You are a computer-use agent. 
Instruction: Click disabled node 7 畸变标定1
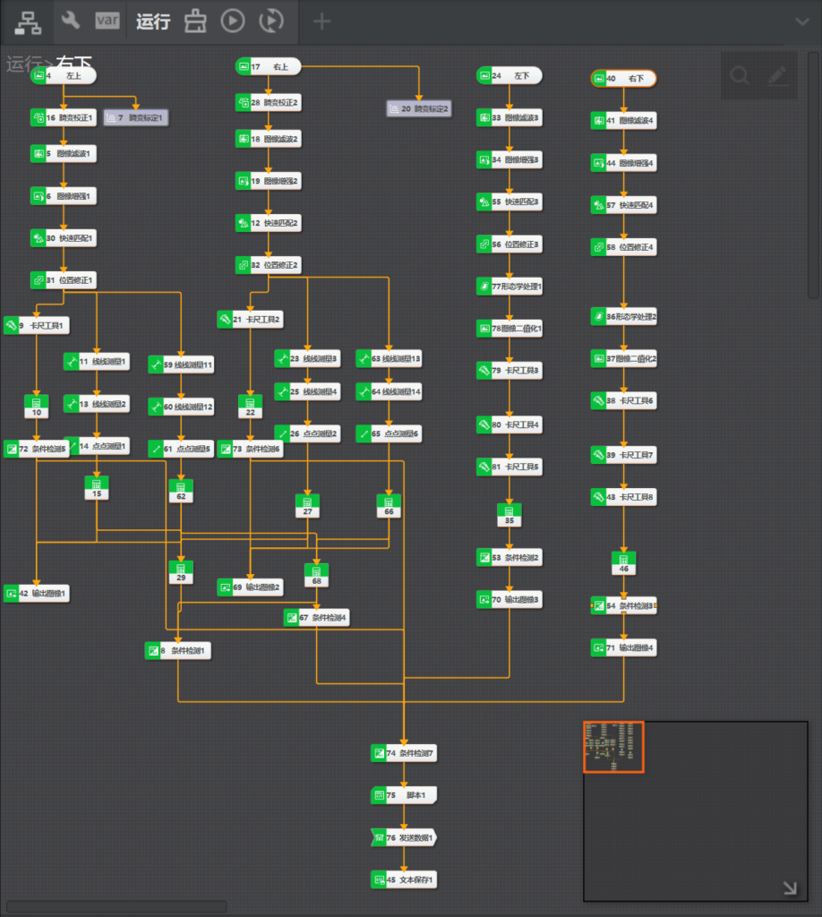pyautogui.click(x=135, y=117)
